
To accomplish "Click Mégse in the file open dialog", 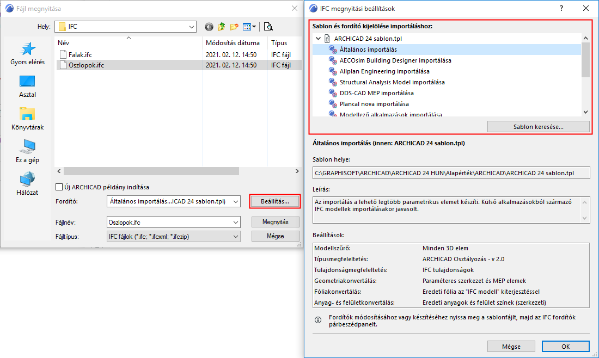I will click(276, 236).
